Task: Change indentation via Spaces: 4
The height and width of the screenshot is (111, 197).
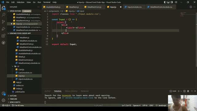Action: point(137,105)
